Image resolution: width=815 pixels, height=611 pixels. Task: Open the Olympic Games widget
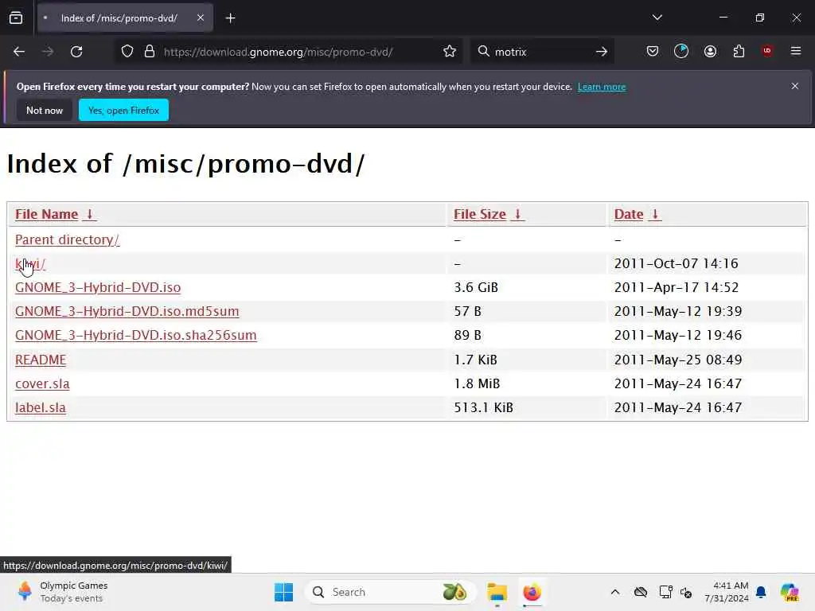(x=62, y=592)
